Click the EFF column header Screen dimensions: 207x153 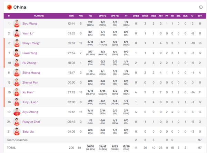point(200,16)
